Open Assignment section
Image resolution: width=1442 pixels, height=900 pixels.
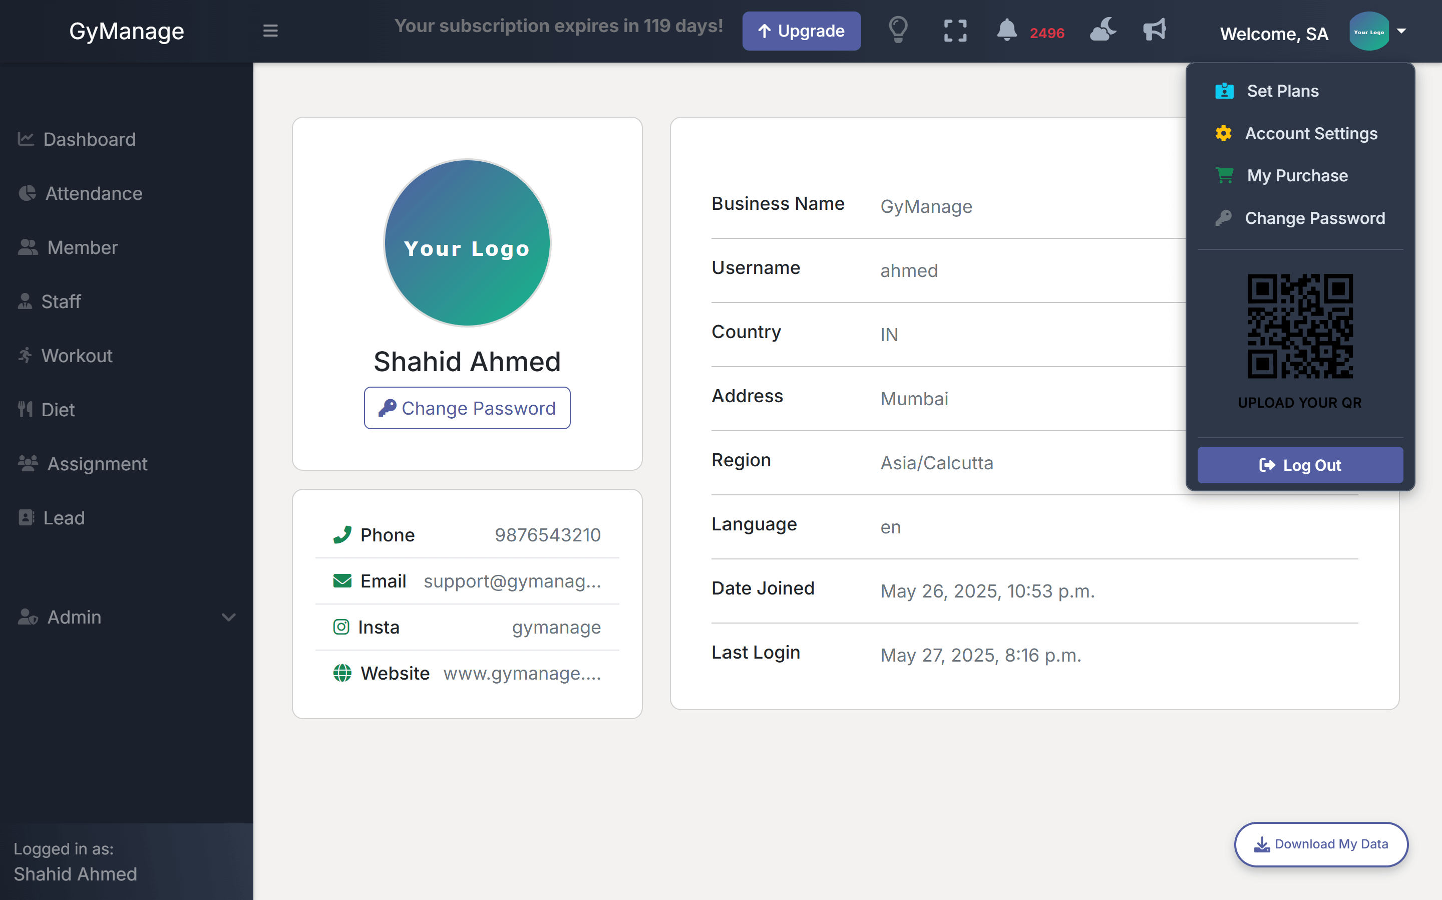(x=83, y=464)
